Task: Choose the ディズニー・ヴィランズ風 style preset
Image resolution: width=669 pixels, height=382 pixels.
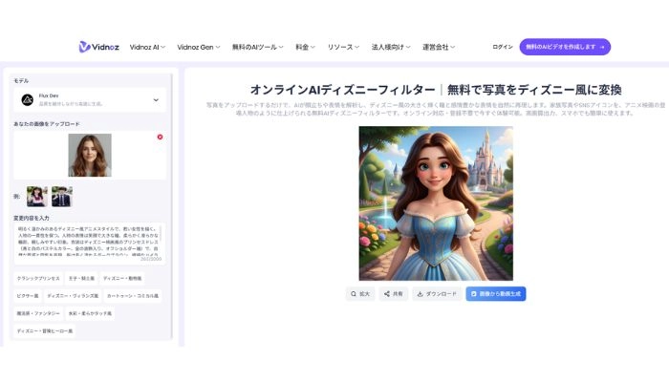Action: point(73,296)
